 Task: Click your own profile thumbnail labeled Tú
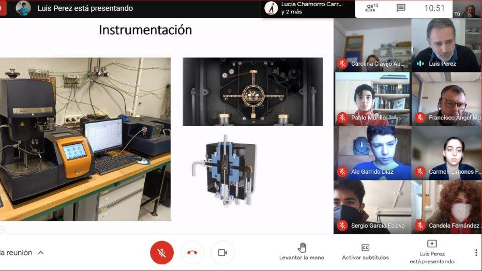pyautogui.click(x=470, y=9)
